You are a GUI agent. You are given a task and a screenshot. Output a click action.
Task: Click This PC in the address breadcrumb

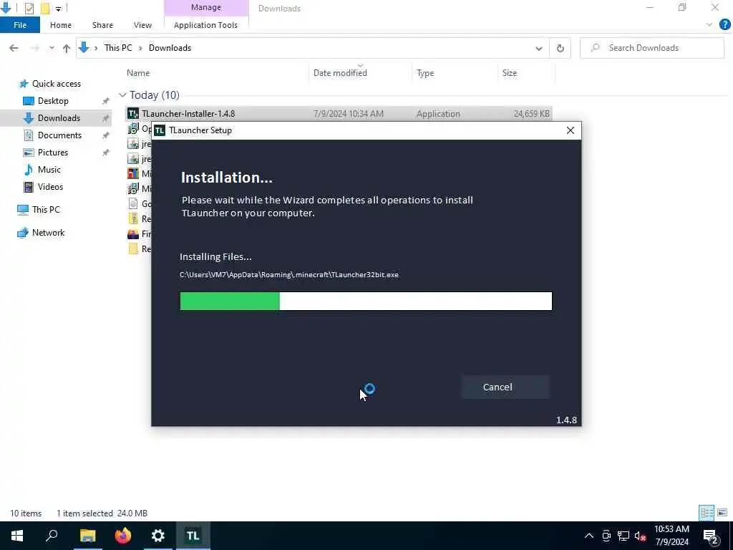[x=118, y=48]
